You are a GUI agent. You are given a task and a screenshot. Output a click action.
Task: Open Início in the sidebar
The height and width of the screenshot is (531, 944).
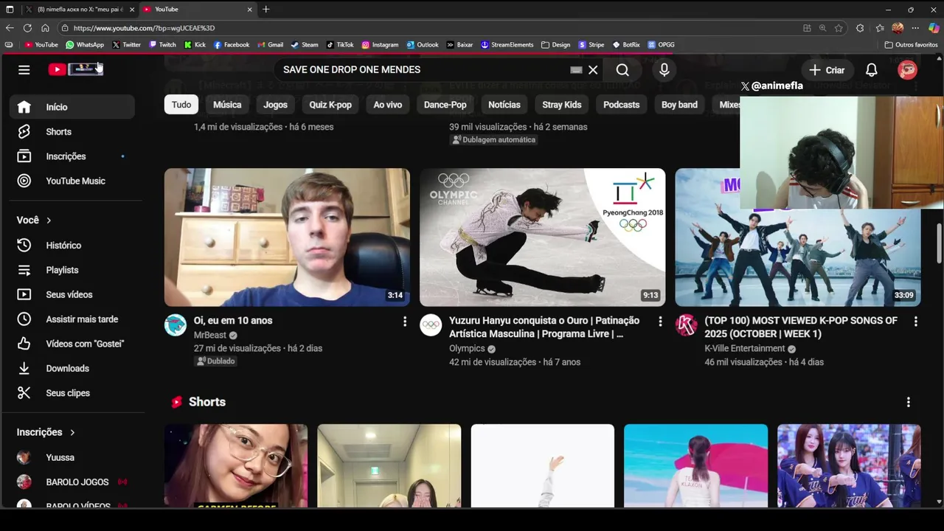pyautogui.click(x=72, y=107)
